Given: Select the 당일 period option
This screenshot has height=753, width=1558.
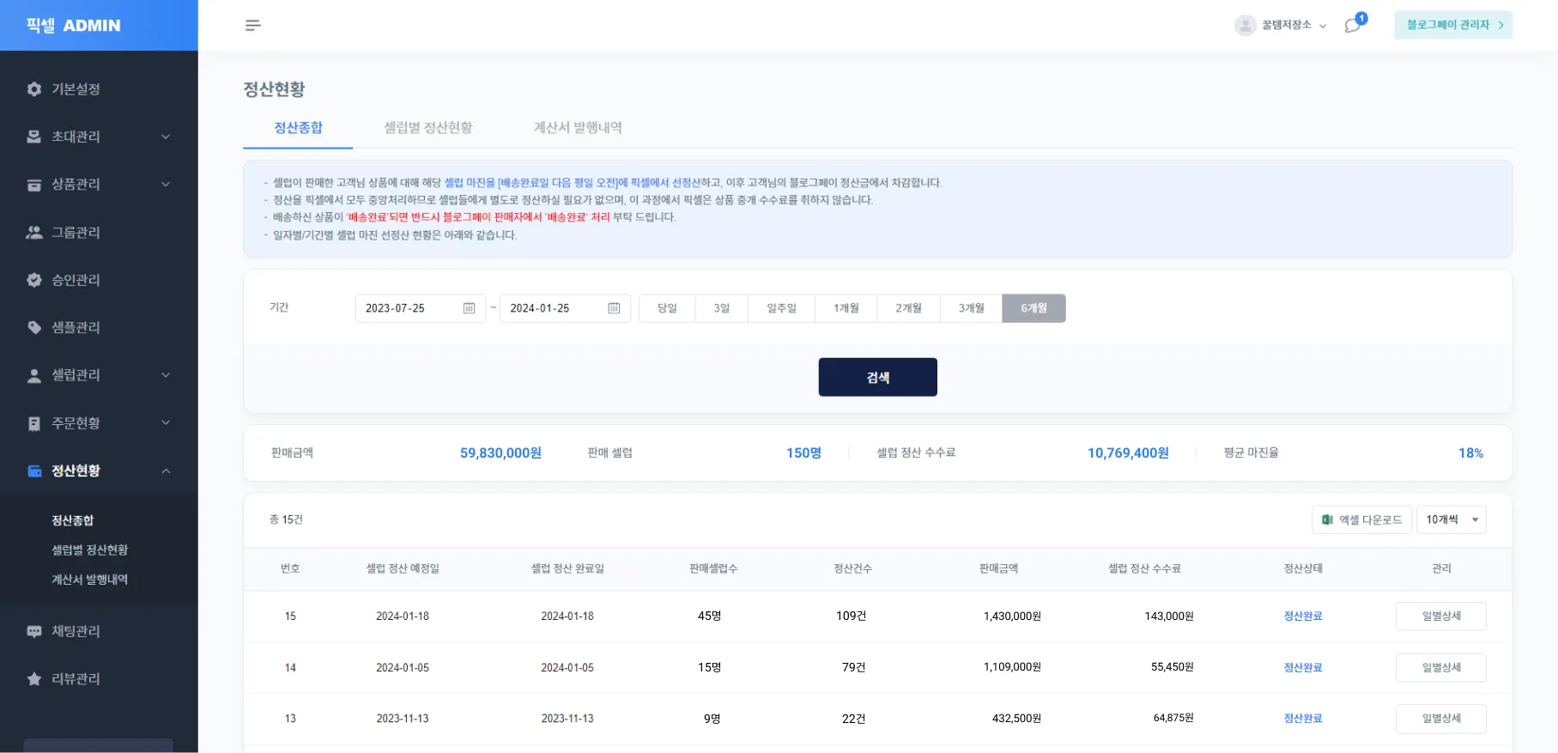Looking at the screenshot, I should pos(667,308).
